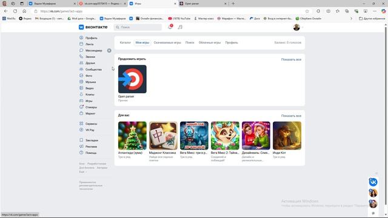Click the VKontakte logo in the header
The image size is (388, 218).
(x=93, y=27)
